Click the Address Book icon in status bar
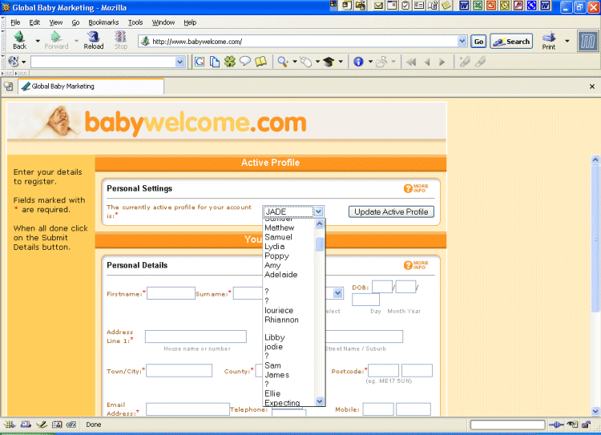This screenshot has width=601, height=435. click(x=57, y=425)
